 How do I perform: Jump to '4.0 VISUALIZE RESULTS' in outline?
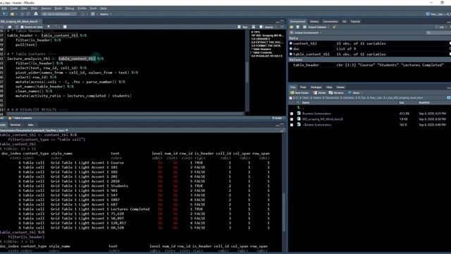(x=266, y=56)
